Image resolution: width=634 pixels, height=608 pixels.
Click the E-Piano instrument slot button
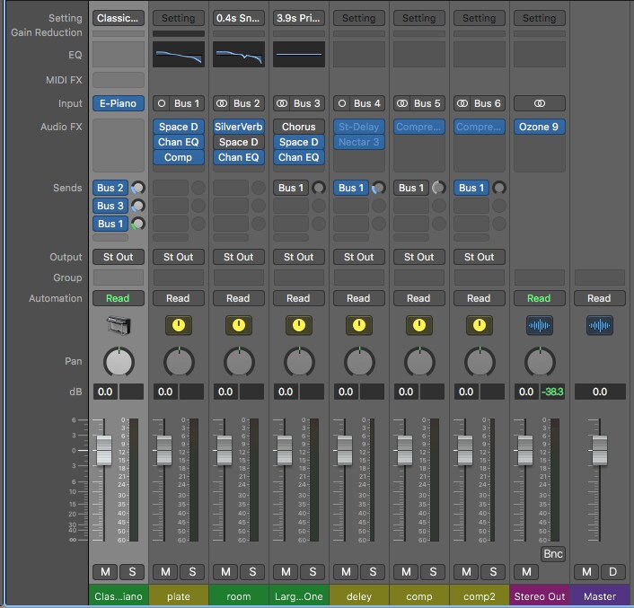pos(119,103)
